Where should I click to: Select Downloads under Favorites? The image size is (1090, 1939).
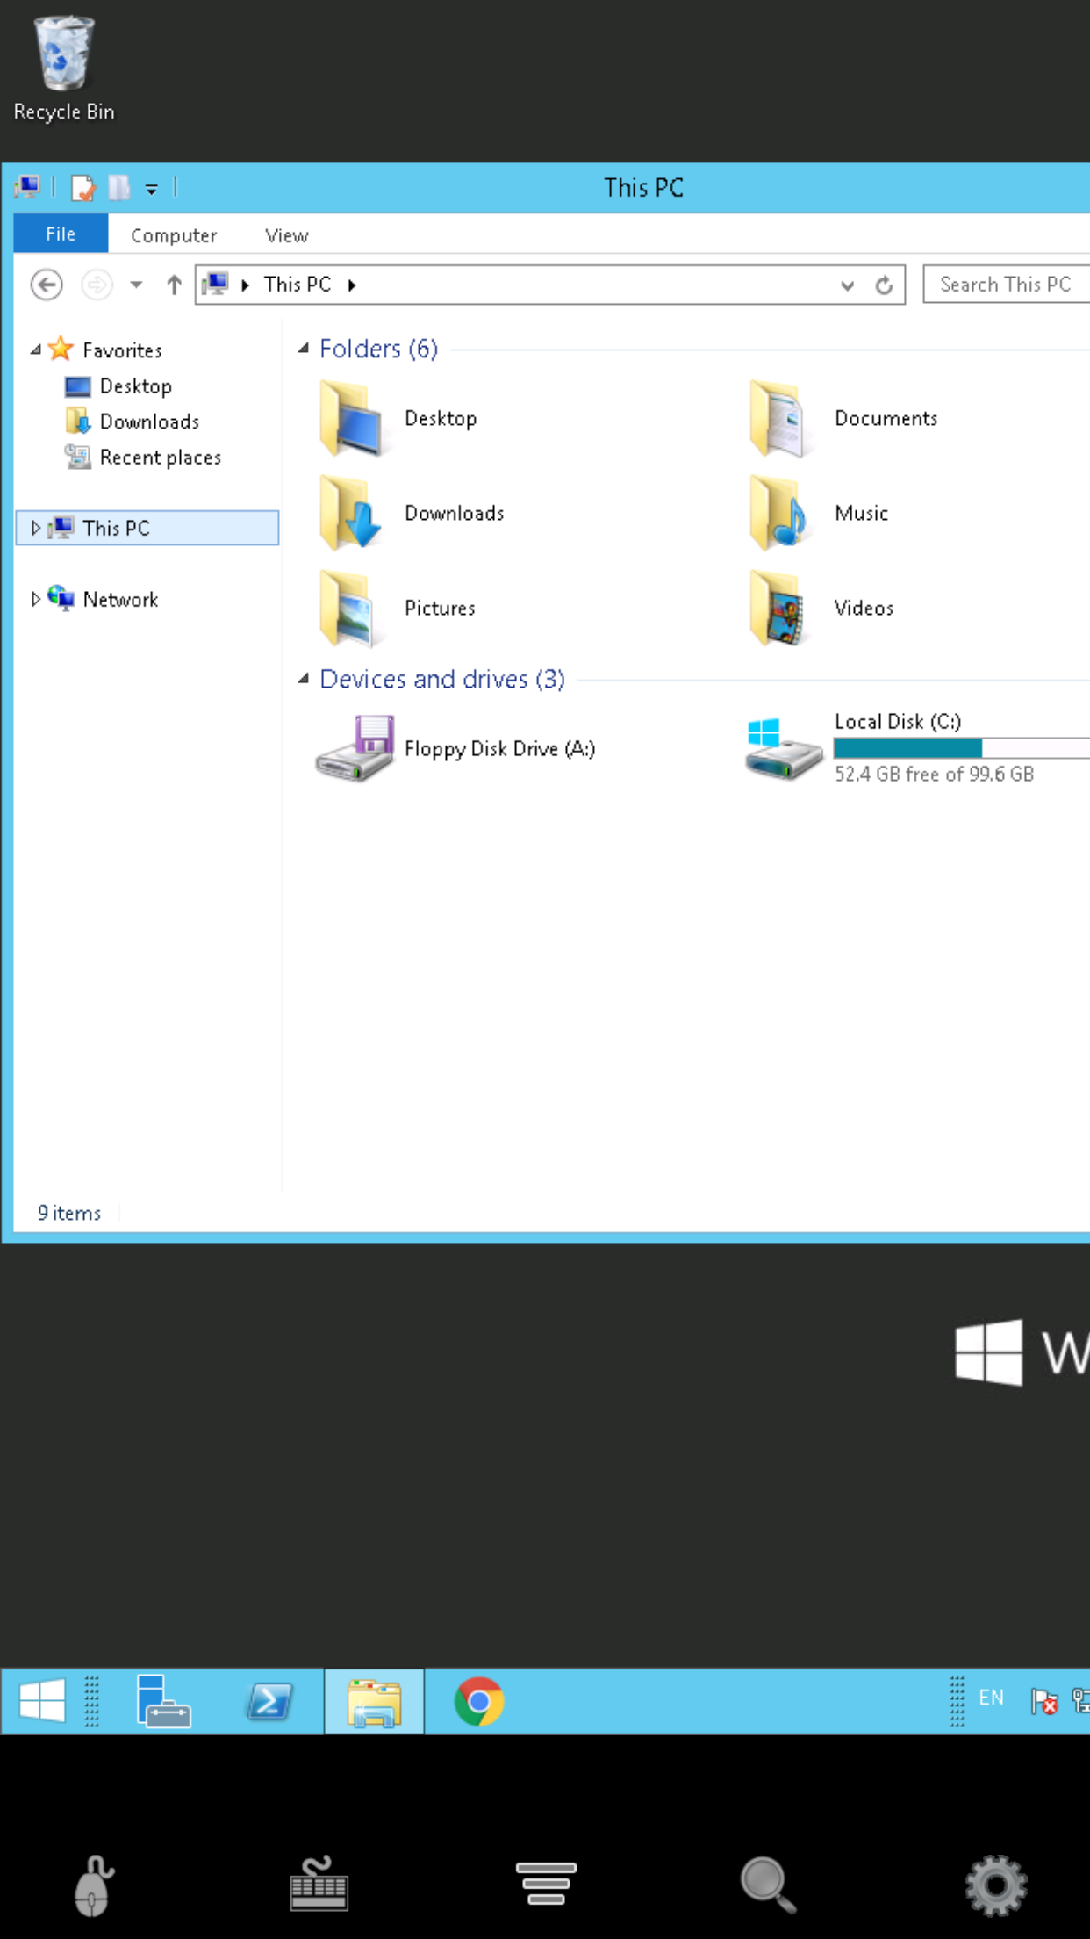[150, 422]
